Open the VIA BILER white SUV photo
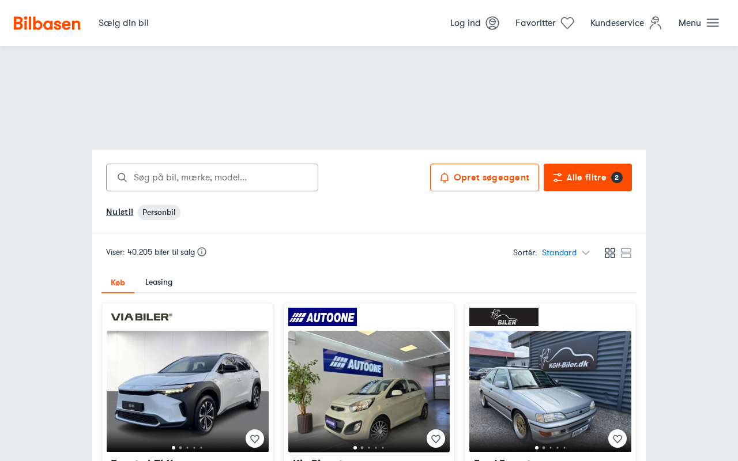The width and height of the screenshot is (738, 461). click(187, 391)
